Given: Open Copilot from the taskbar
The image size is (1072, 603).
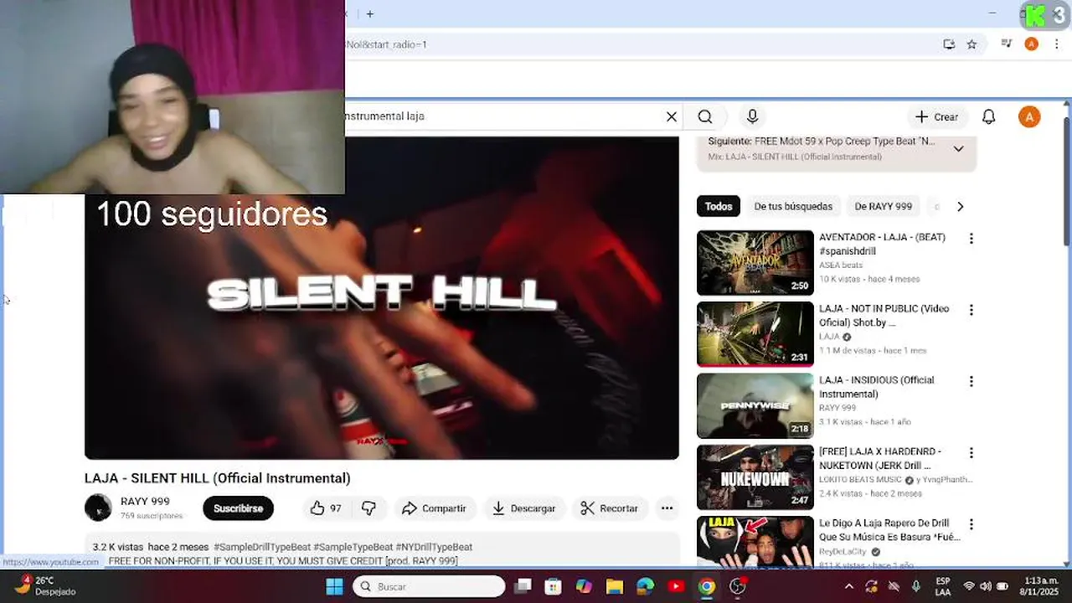Looking at the screenshot, I should [x=584, y=586].
